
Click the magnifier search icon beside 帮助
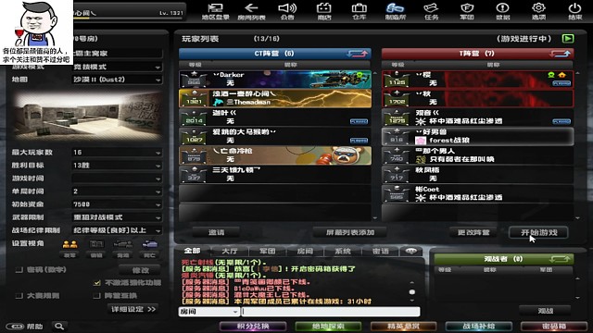(x=59, y=327)
